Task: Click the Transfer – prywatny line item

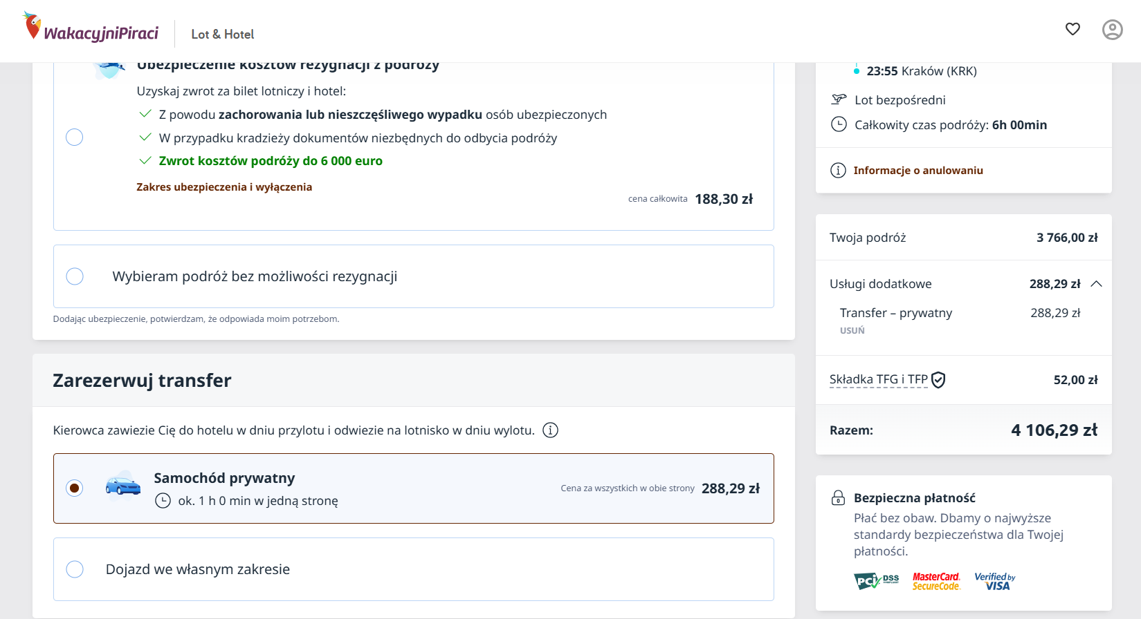Action: pyautogui.click(x=896, y=313)
